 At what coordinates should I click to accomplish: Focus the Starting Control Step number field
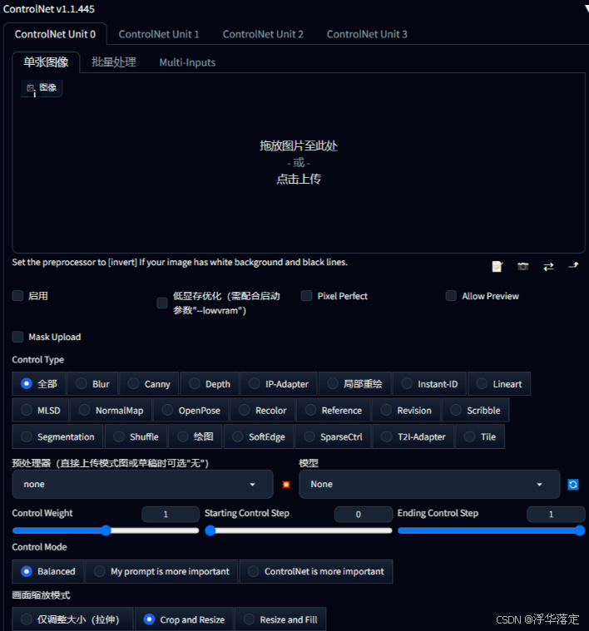[x=364, y=514]
